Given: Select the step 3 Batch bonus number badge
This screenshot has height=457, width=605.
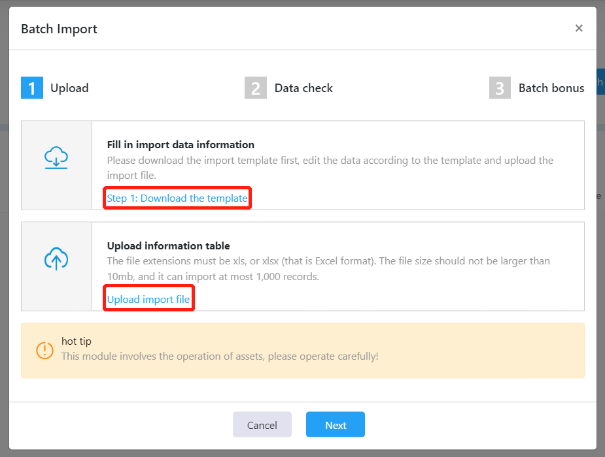Looking at the screenshot, I should [500, 87].
